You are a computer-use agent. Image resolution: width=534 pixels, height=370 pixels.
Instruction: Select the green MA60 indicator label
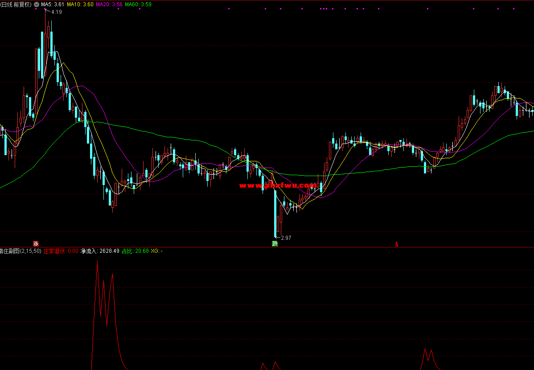138,4
